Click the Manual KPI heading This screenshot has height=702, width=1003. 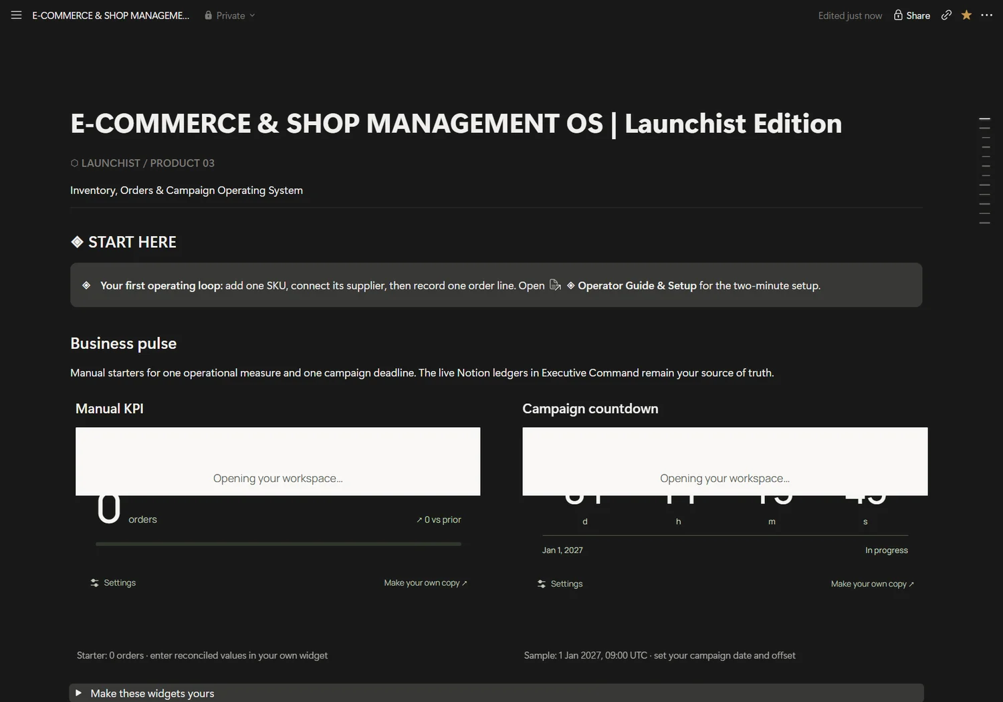point(110,408)
